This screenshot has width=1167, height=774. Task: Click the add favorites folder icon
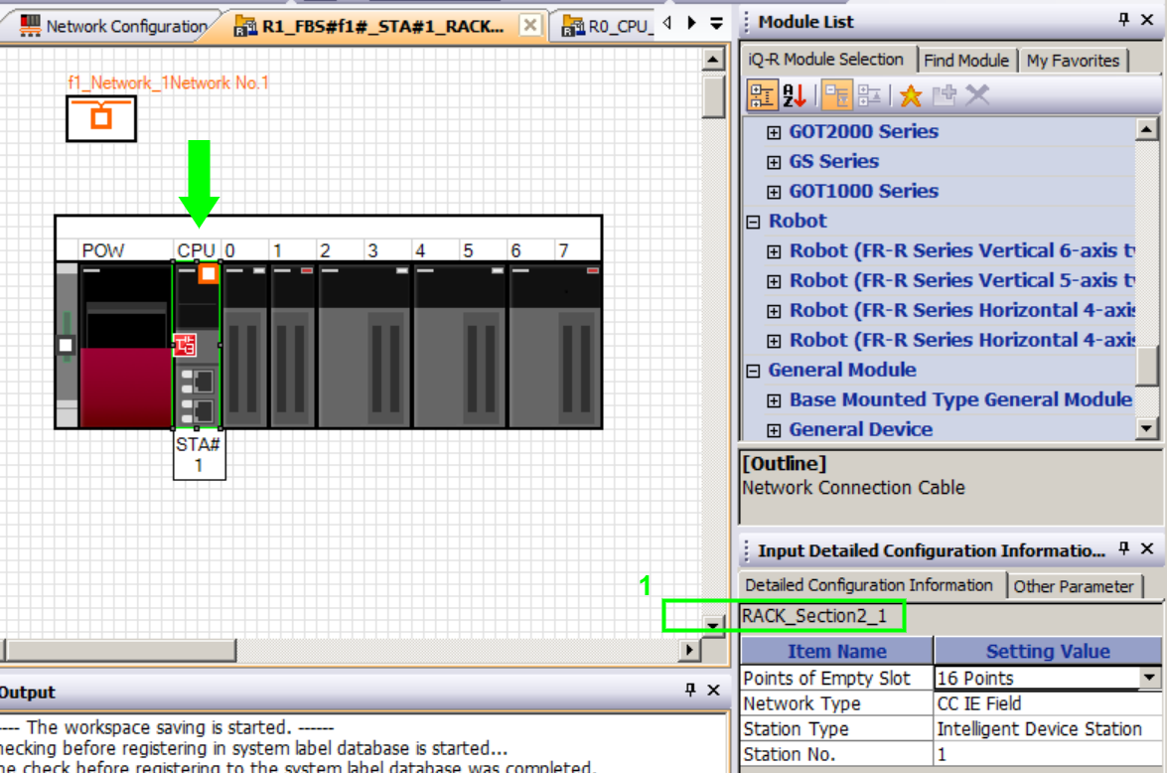click(x=945, y=95)
